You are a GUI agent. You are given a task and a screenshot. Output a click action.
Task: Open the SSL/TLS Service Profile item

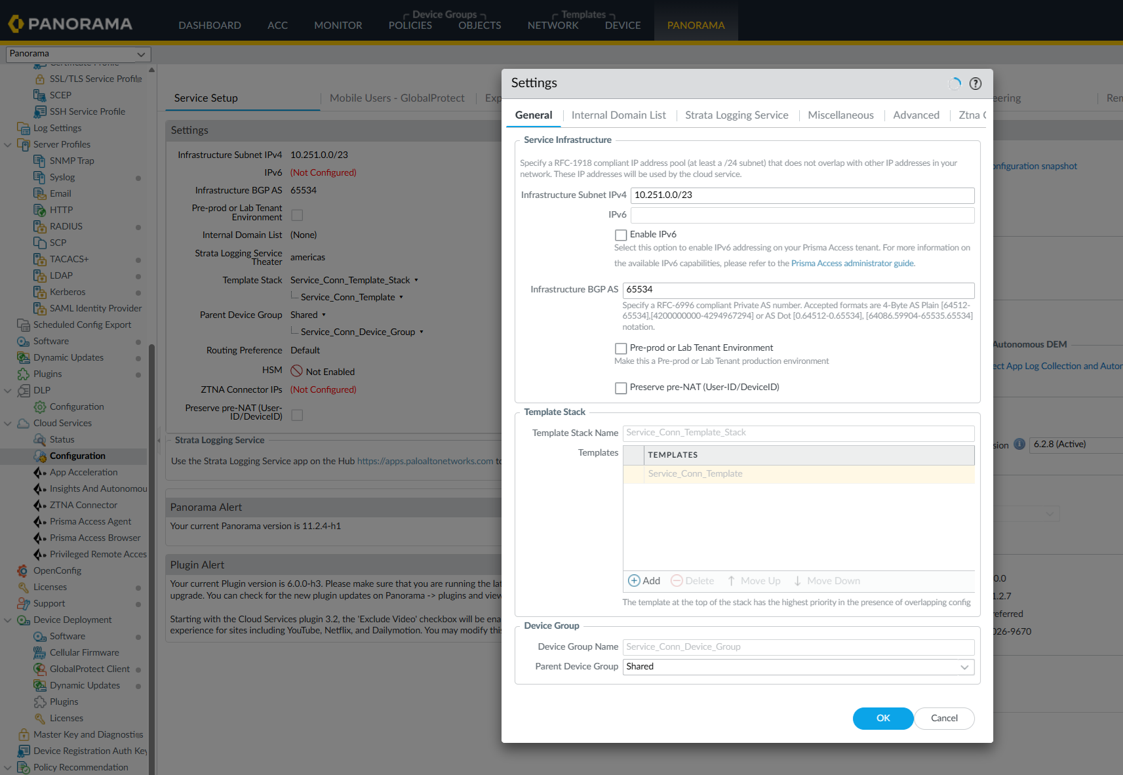pyautogui.click(x=96, y=79)
